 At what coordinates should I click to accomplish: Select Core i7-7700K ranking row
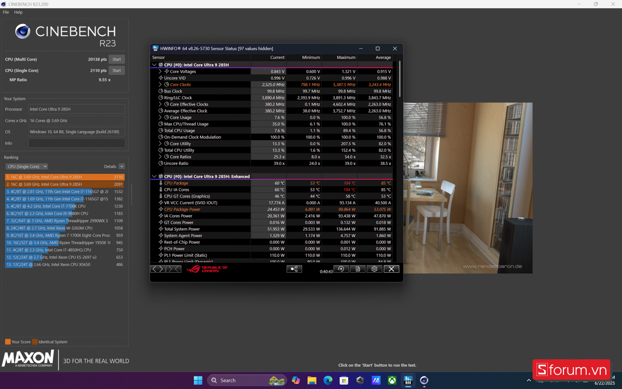(x=65, y=206)
